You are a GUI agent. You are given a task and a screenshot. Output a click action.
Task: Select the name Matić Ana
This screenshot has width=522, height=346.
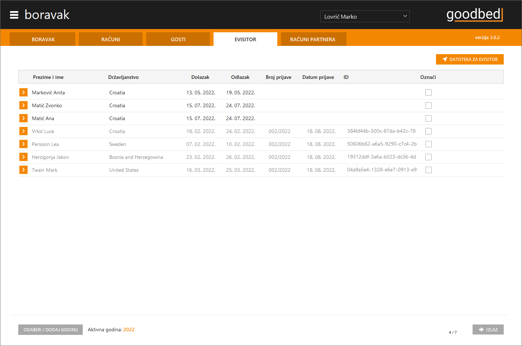43,118
